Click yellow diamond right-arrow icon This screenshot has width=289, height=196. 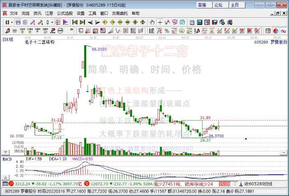(112, 22)
